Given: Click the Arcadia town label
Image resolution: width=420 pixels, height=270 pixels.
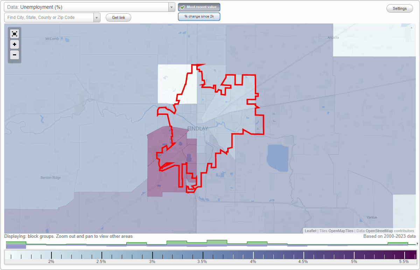Looking at the screenshot, I should point(333,37).
